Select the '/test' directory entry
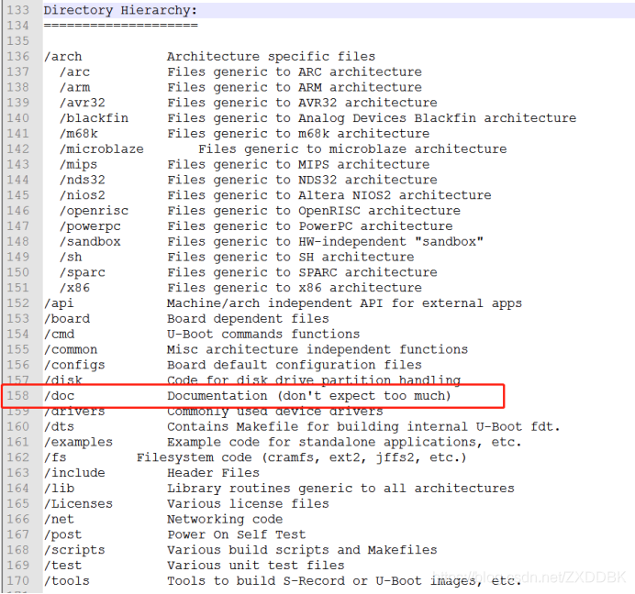635x594 pixels. coord(62,566)
